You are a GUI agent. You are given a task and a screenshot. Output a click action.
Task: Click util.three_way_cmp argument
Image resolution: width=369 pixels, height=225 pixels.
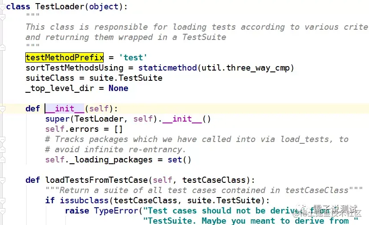246,68
